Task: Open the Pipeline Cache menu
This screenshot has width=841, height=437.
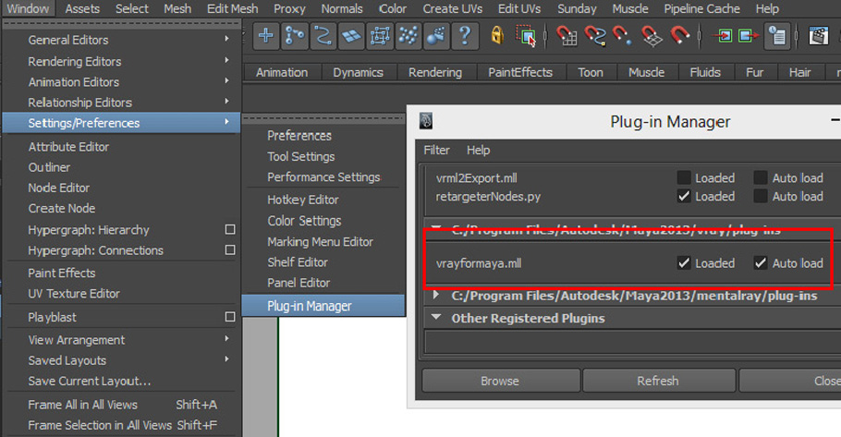Action: point(701,9)
